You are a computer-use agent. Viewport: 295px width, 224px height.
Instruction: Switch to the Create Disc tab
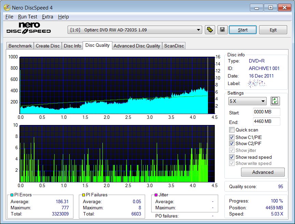tap(47, 46)
